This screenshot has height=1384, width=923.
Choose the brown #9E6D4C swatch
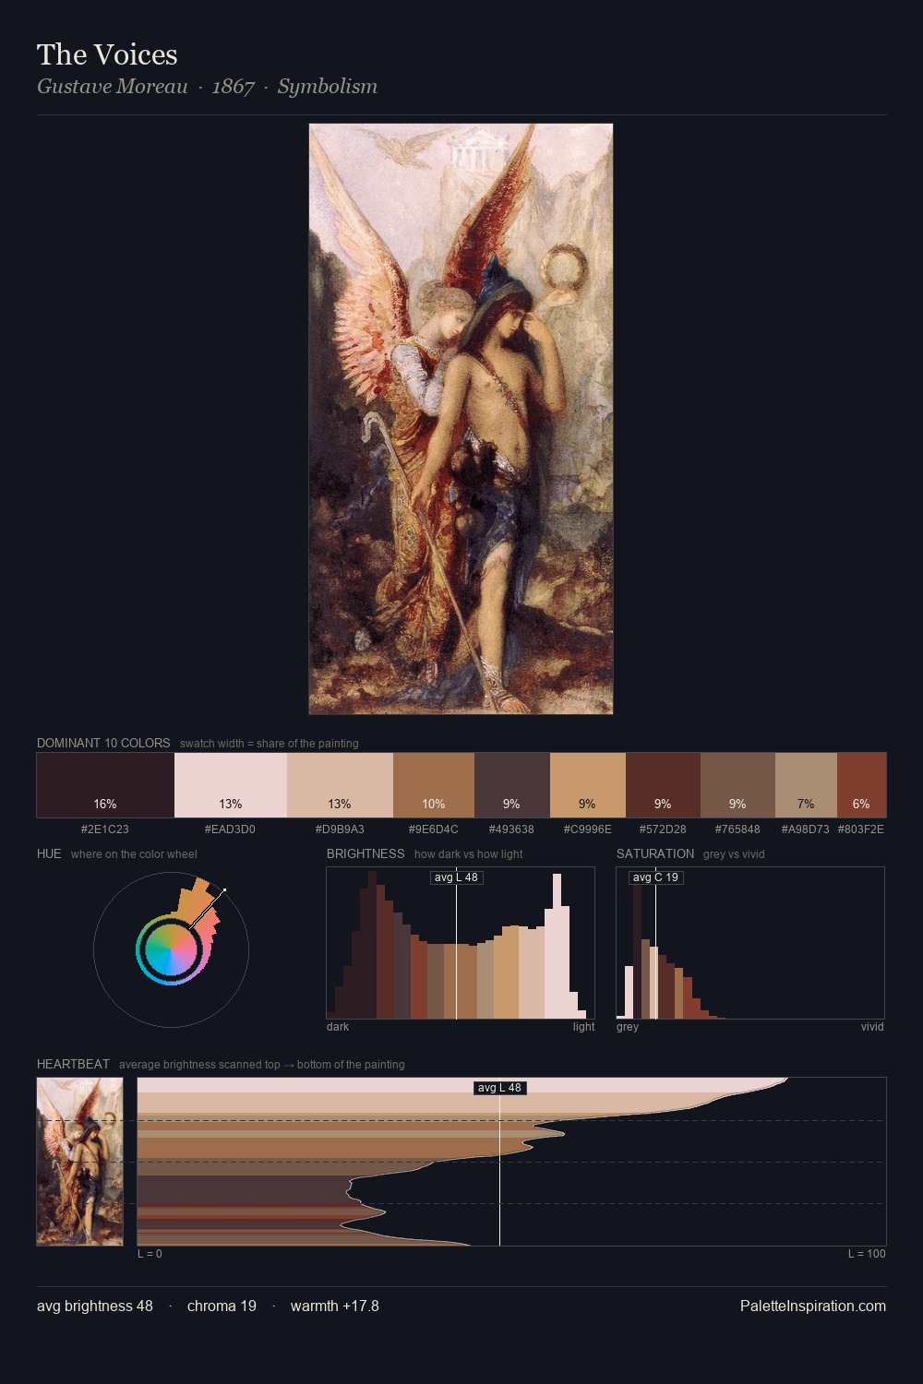click(434, 785)
